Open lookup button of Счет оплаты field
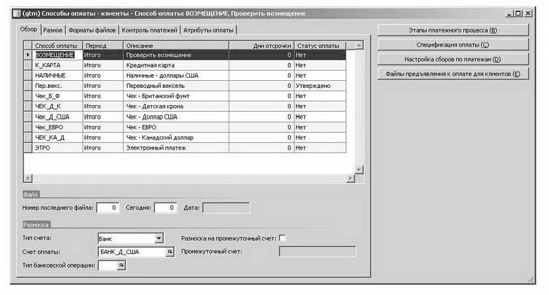This screenshot has height=295, width=549. tap(170, 252)
